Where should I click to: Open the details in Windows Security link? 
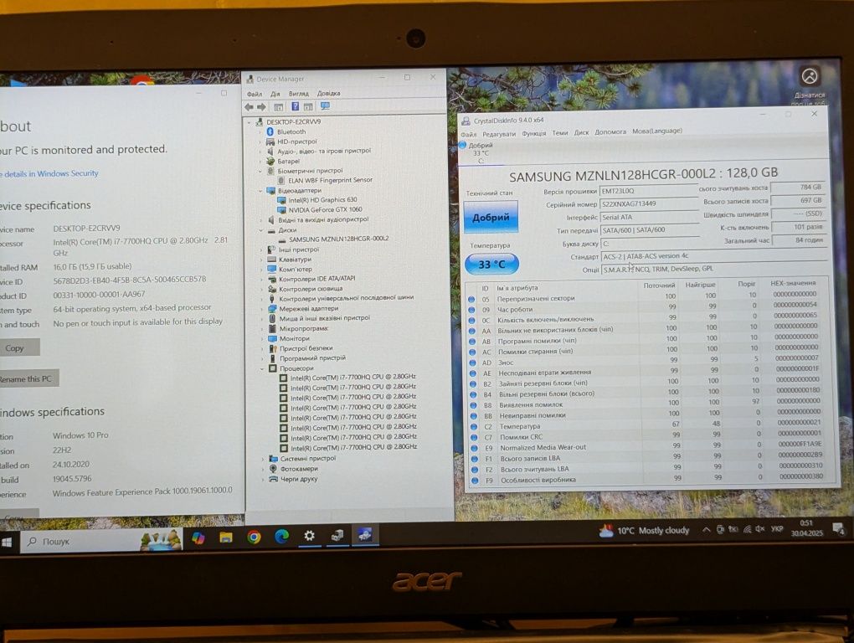50,173
